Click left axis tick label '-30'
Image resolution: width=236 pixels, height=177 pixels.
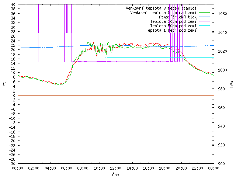(12, 164)
